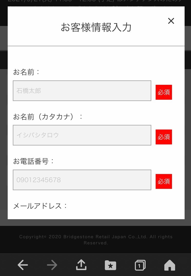Viewport: 191px width, 276px height.
Task: Click the Bridgestone Retail Japan copyright text
Action: point(96,240)
